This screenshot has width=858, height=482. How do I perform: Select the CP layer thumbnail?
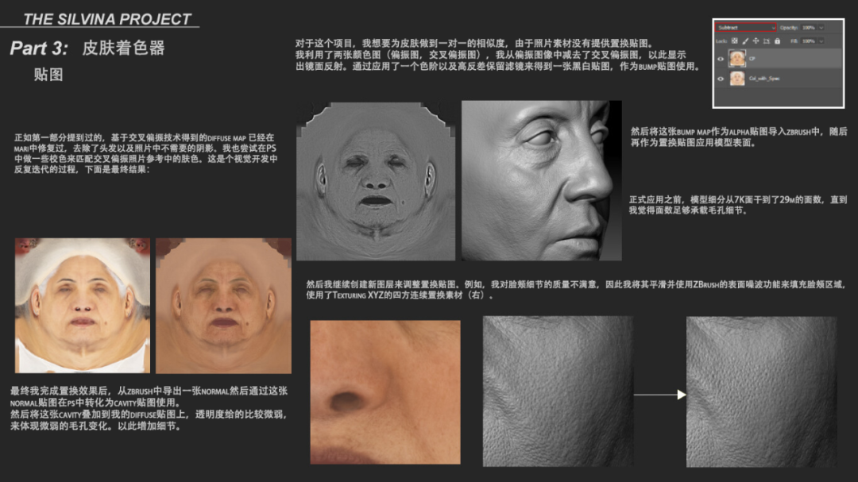pos(737,59)
